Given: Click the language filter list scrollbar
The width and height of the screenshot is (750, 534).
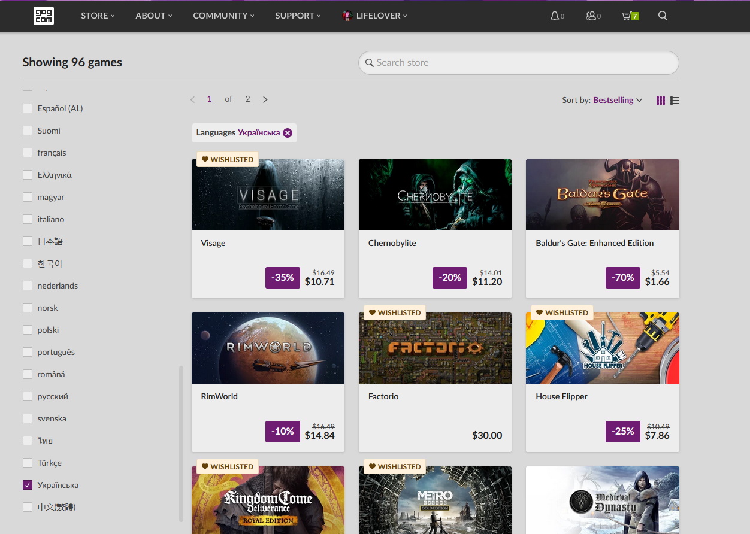Looking at the screenshot, I should [181, 443].
